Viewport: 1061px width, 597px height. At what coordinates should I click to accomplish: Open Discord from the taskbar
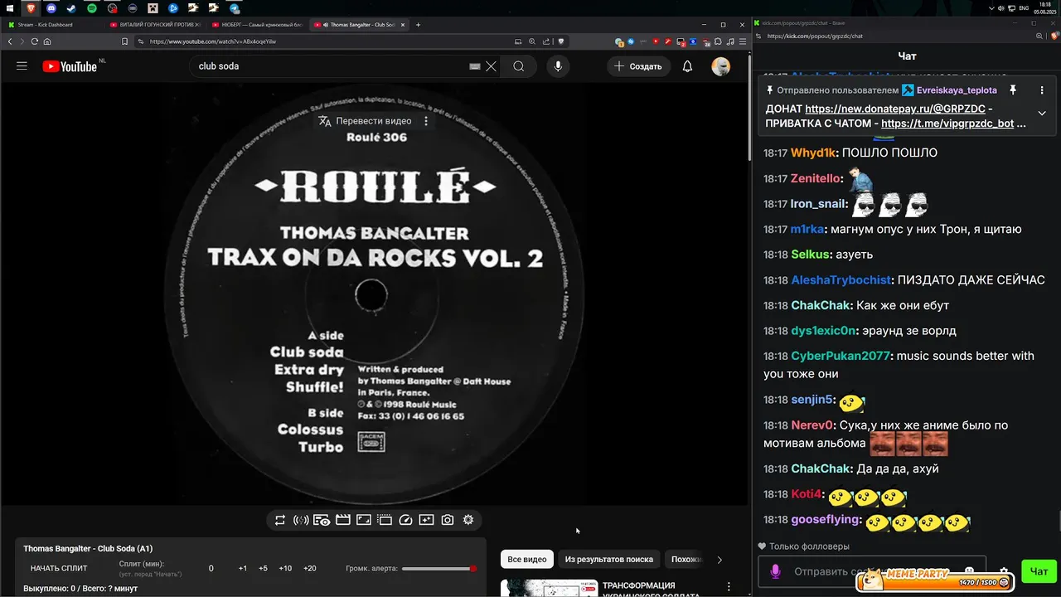click(x=51, y=7)
